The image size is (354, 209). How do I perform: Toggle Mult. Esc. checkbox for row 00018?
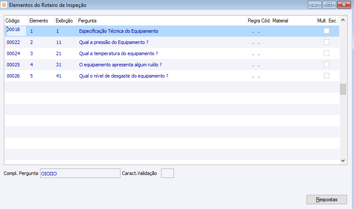(x=326, y=31)
